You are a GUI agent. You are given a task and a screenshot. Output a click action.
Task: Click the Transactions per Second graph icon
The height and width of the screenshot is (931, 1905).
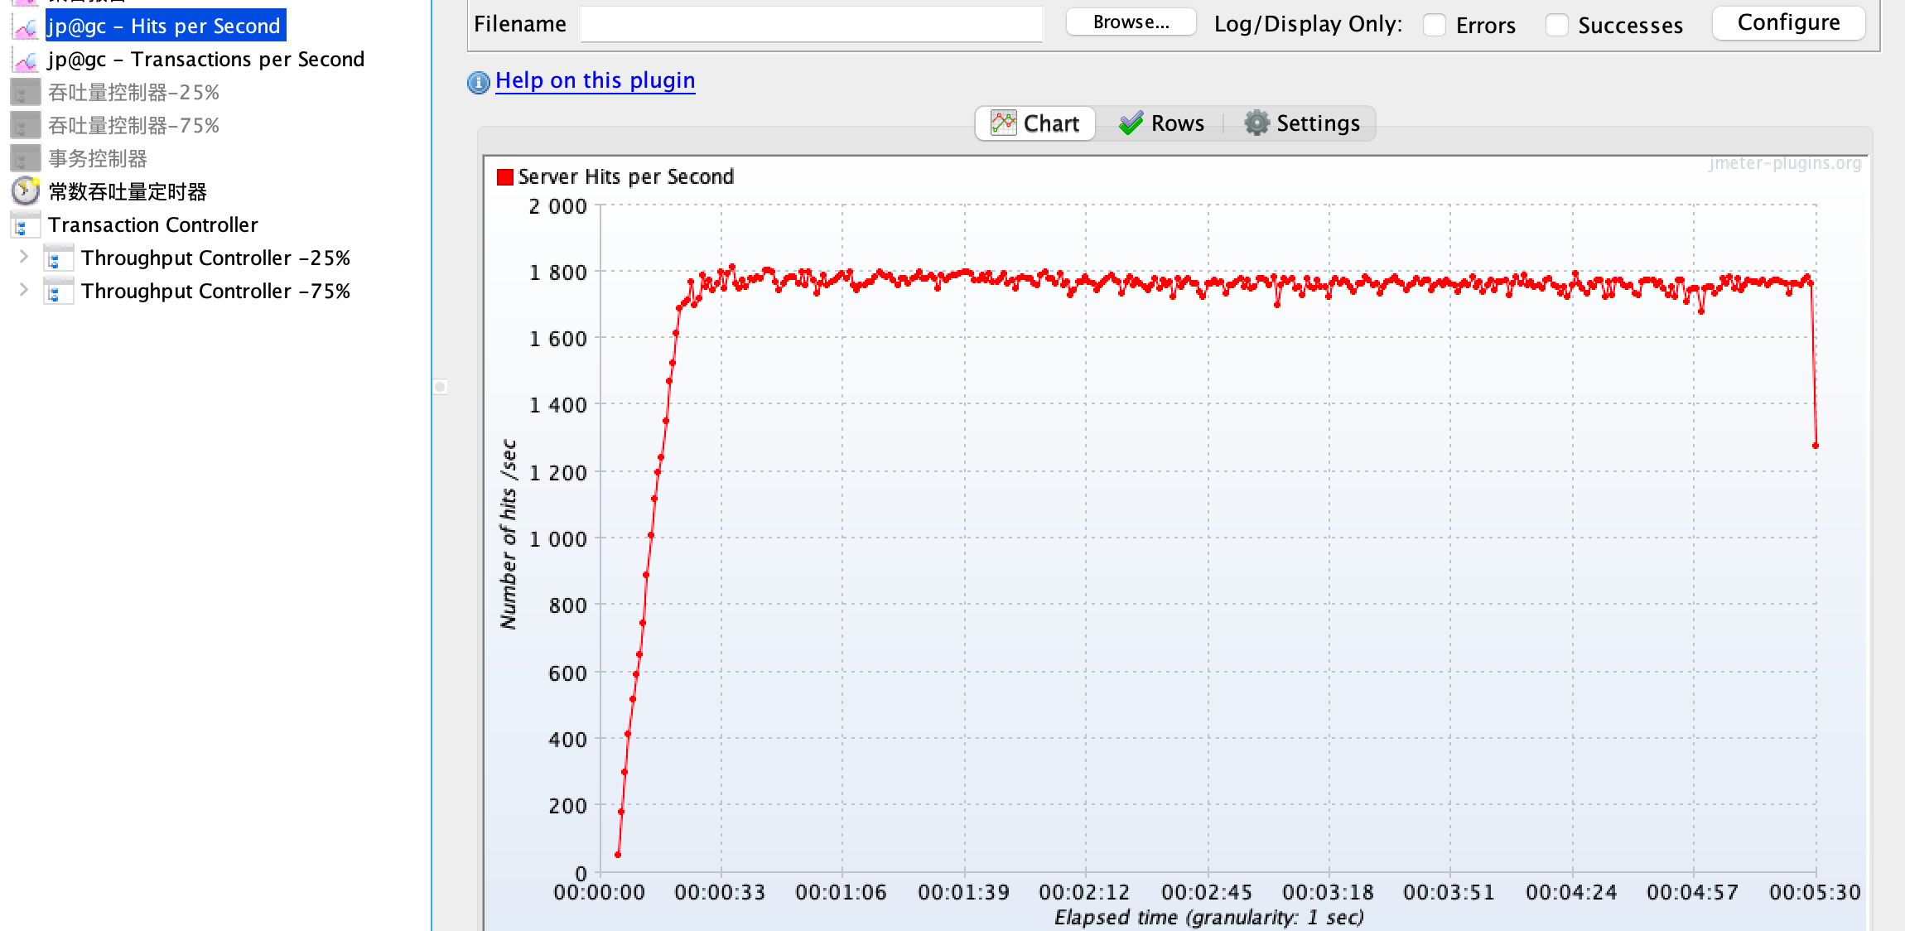click(26, 60)
